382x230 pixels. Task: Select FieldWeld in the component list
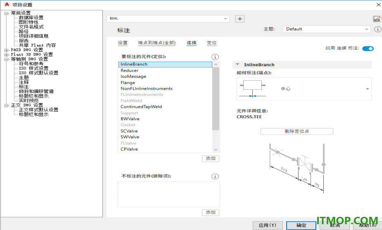coord(166,101)
